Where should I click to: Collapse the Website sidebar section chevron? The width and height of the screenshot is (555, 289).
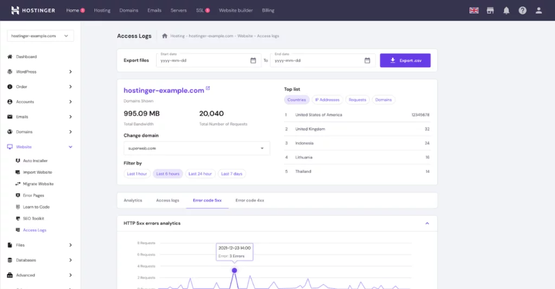click(70, 147)
